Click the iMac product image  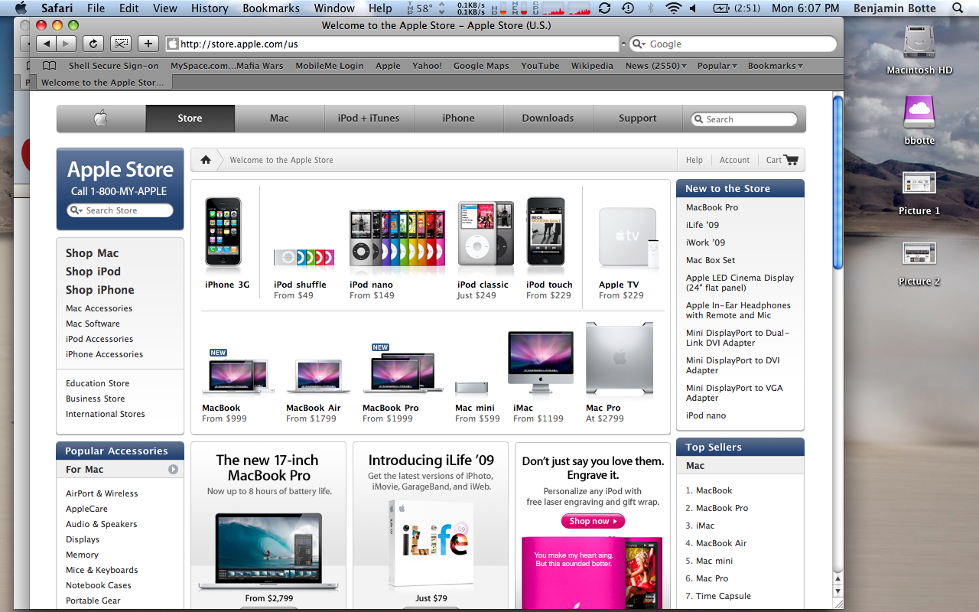tap(541, 362)
